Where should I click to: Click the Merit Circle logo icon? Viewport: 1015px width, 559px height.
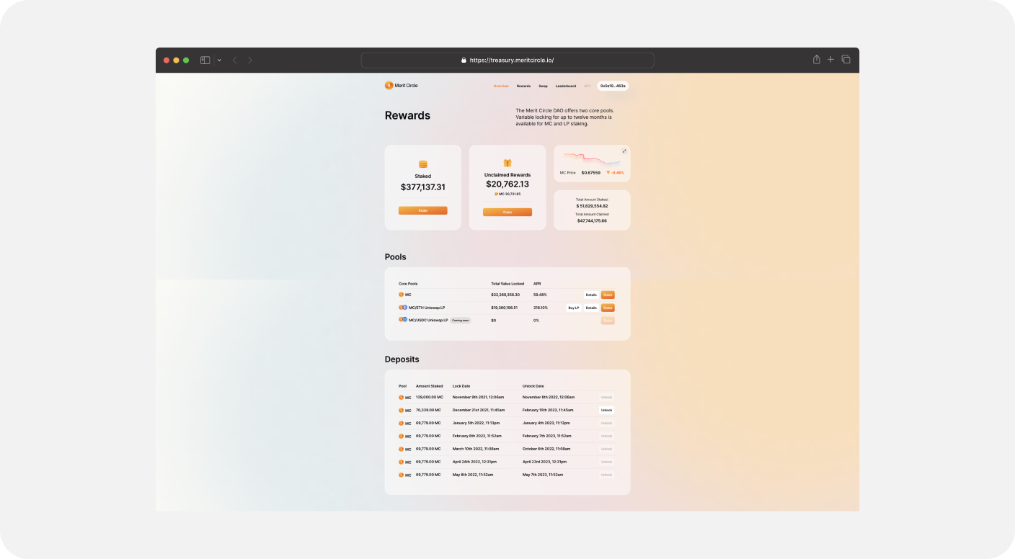[389, 86]
